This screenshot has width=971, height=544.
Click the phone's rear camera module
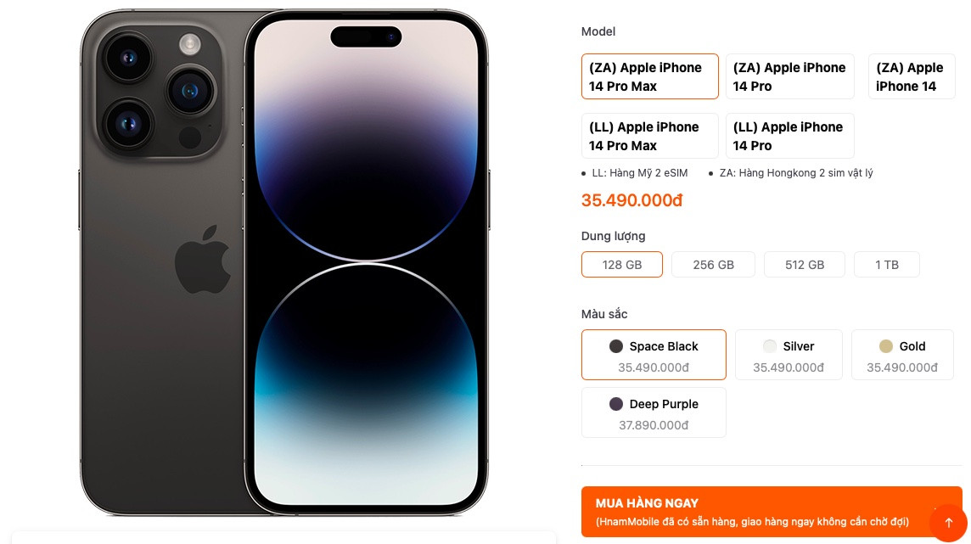(x=160, y=92)
